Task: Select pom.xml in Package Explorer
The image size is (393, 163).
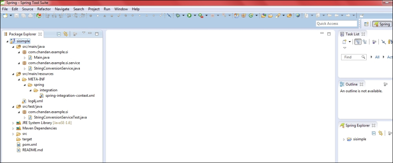Action: (29, 145)
